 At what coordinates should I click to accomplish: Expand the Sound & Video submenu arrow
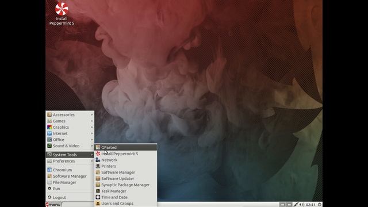click(x=92, y=145)
